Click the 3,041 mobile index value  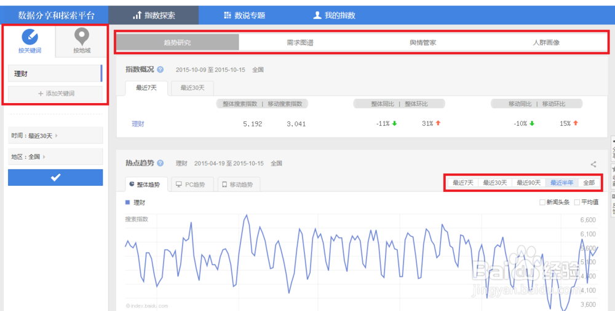(296, 124)
